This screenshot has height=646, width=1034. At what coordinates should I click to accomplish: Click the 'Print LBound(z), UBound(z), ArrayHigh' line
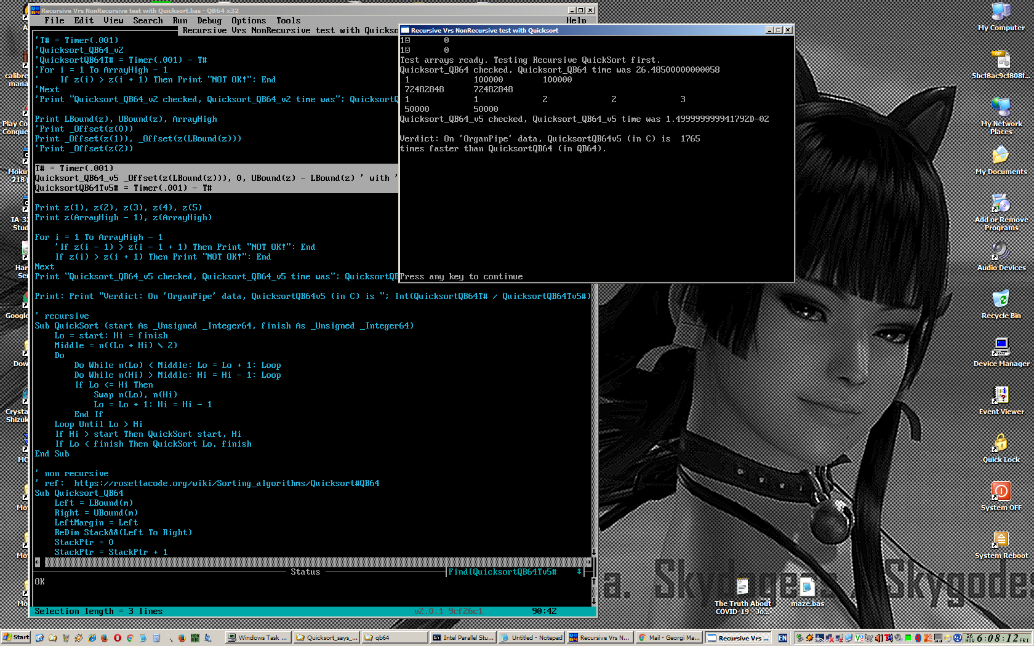tap(126, 119)
